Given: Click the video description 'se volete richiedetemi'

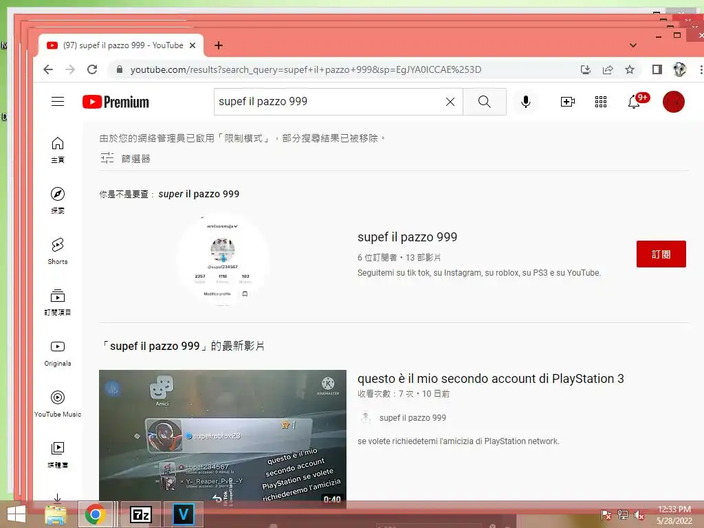Looking at the screenshot, I should pyautogui.click(x=459, y=441).
